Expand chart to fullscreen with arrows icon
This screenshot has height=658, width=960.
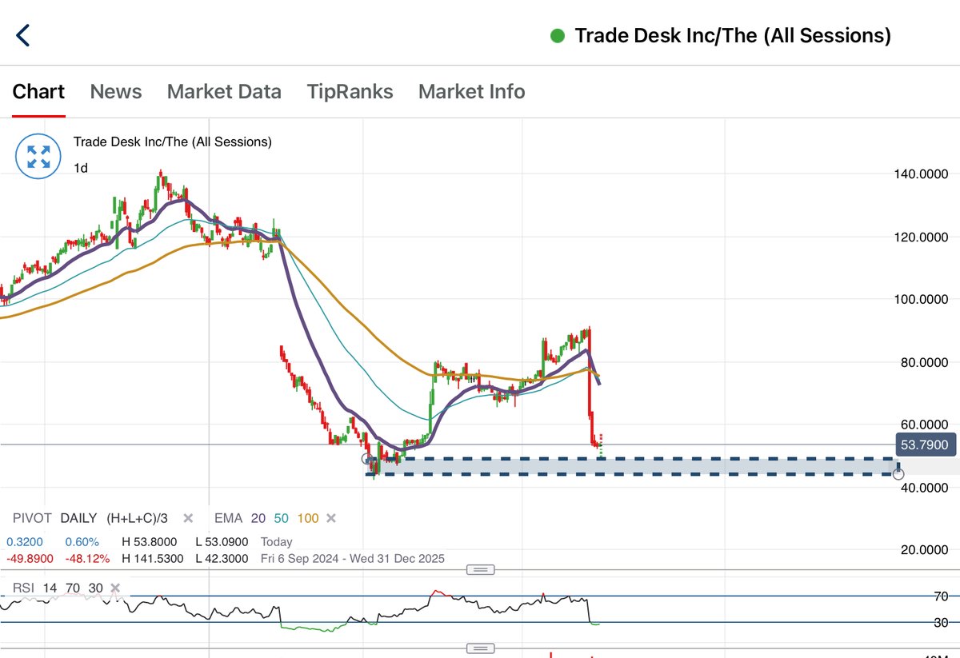(x=38, y=157)
